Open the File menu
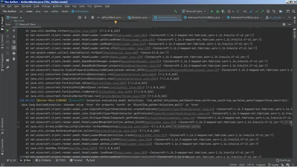This screenshot has width=297, height=167. [x=3, y=6]
